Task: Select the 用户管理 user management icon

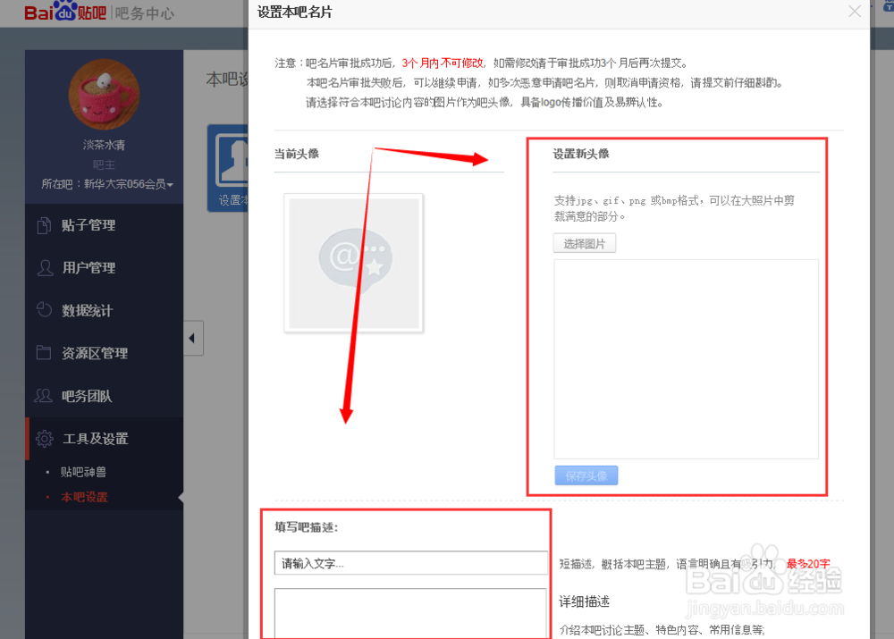Action: (x=45, y=267)
